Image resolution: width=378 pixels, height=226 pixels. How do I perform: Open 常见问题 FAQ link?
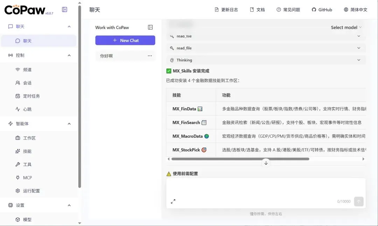[x=288, y=10]
